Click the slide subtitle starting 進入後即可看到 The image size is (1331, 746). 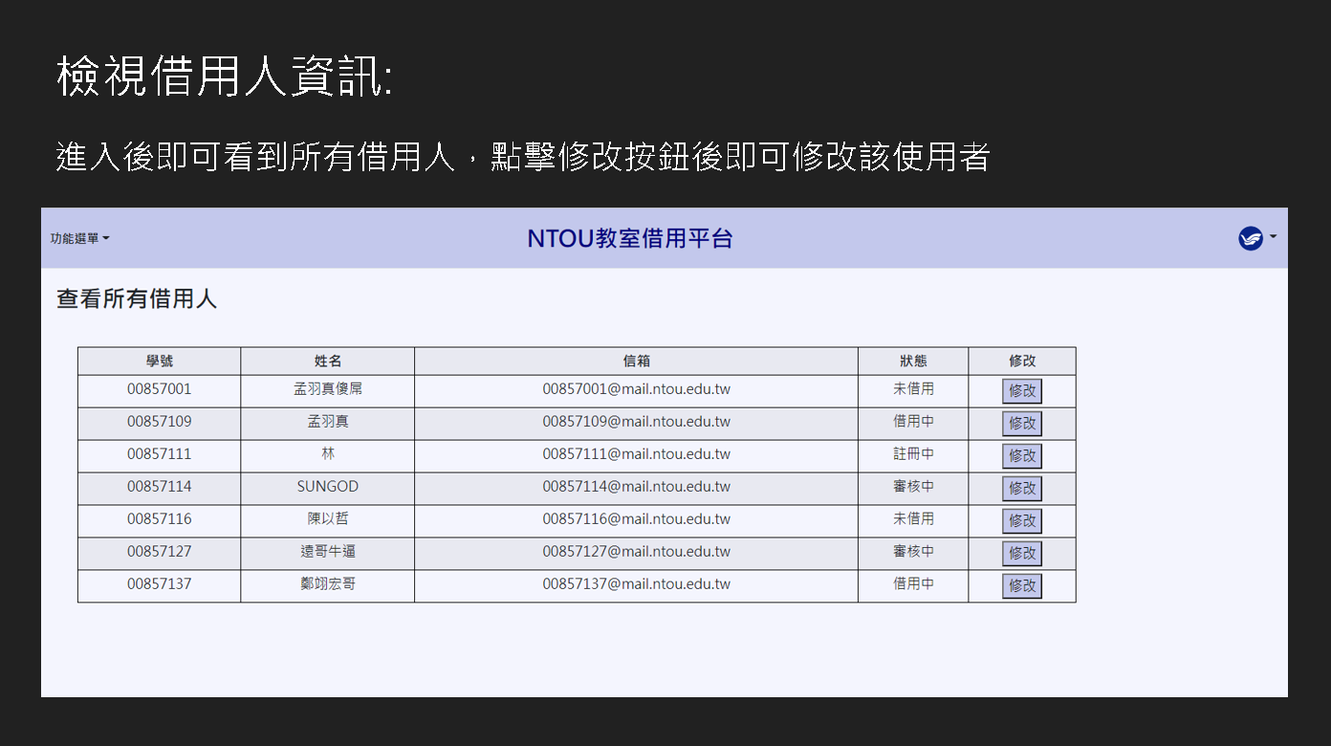pos(522,157)
